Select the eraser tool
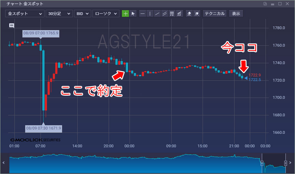The height and width of the screenshot is (174, 295). 189,14
